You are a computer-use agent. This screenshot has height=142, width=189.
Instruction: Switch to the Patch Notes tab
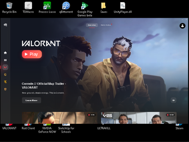pos(106,25)
